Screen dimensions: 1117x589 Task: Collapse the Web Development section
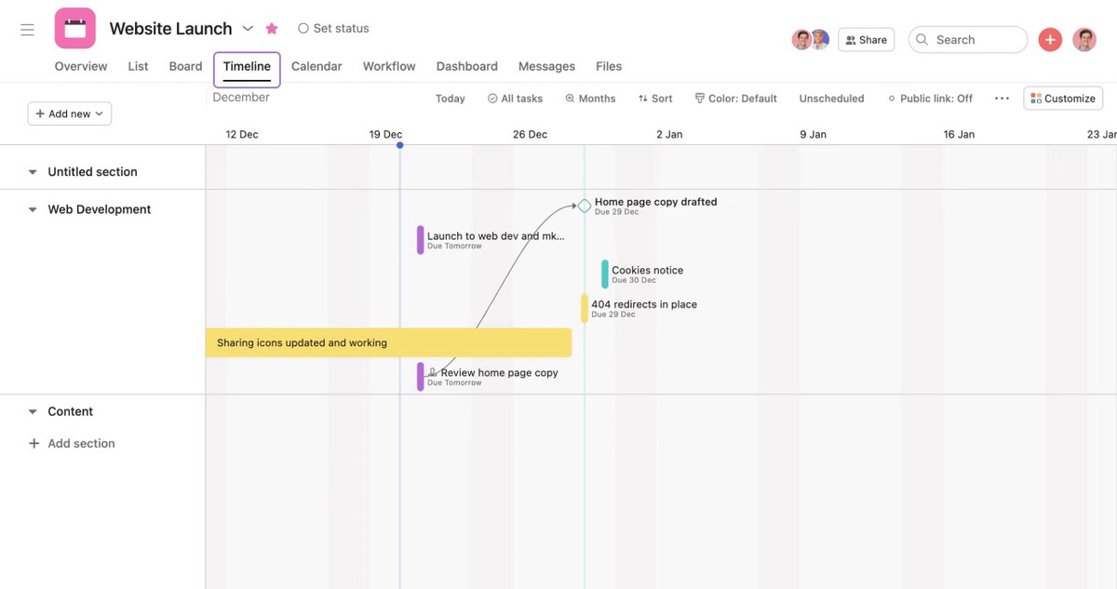click(x=33, y=210)
